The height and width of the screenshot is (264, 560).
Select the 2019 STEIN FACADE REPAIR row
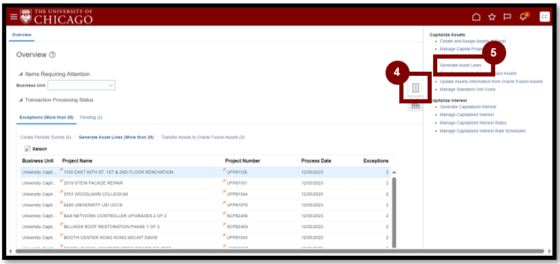pyautogui.click(x=206, y=183)
